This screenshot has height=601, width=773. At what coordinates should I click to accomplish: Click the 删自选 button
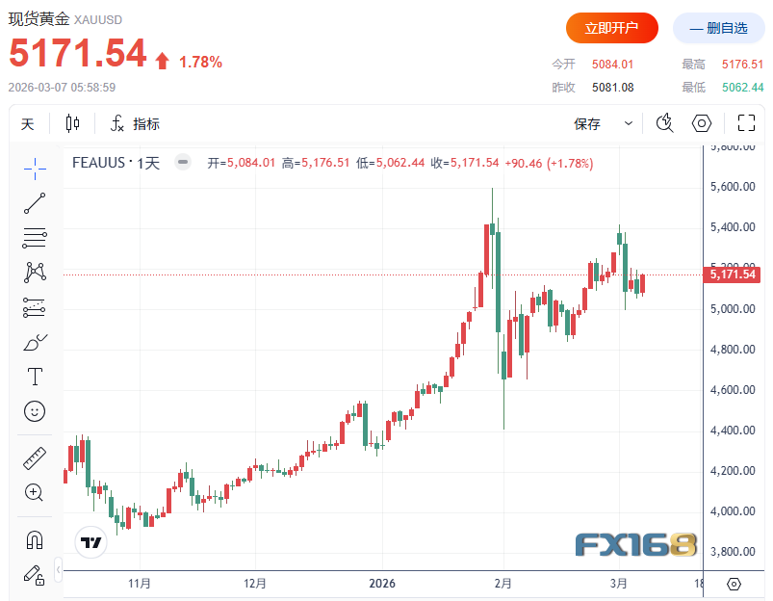[x=718, y=28]
